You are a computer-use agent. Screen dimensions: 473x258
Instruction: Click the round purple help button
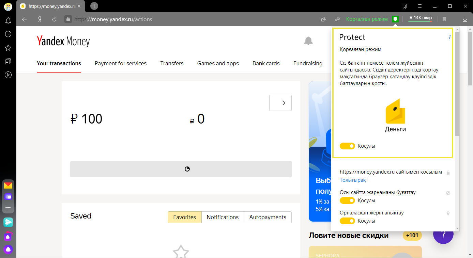(443, 234)
